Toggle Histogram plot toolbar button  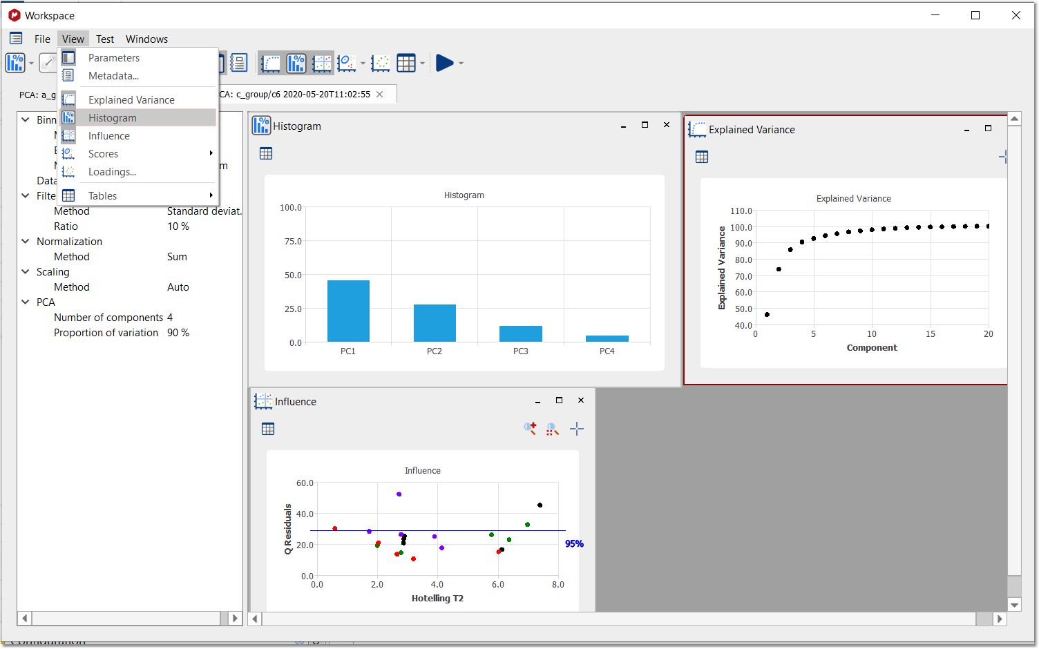coord(296,63)
